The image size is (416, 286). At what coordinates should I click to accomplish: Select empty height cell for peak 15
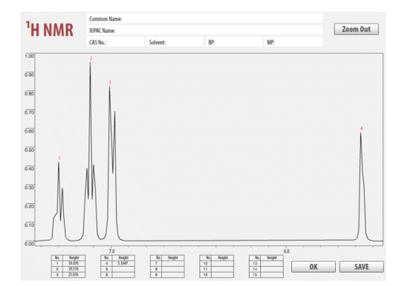272,275
